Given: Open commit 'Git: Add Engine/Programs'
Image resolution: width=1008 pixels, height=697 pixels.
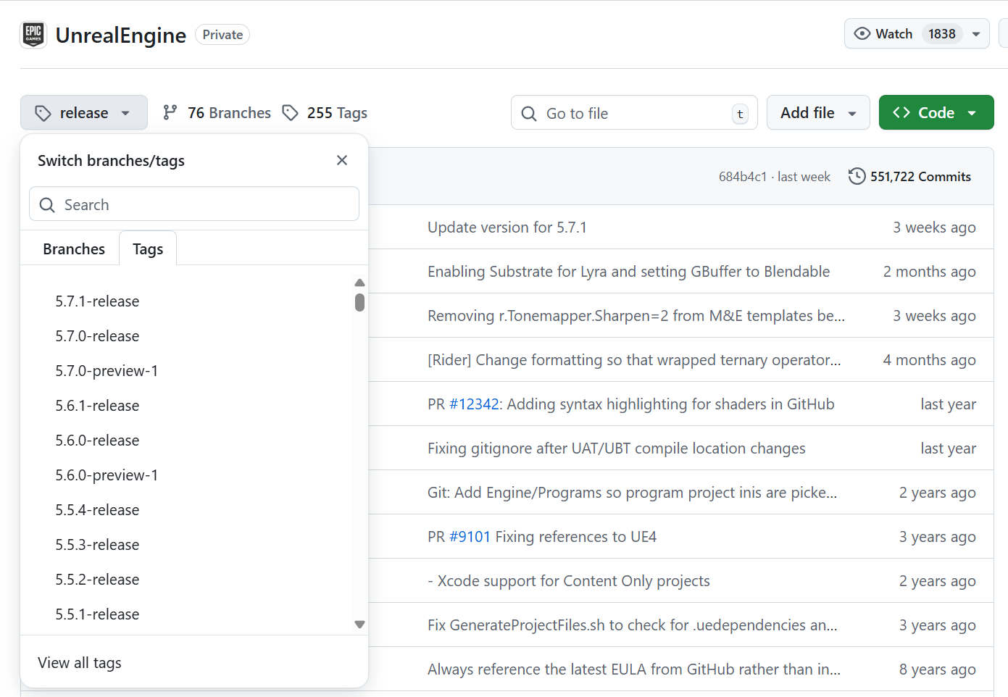Looking at the screenshot, I should (x=632, y=493).
